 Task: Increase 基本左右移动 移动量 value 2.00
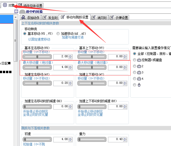[x=70, y=55]
